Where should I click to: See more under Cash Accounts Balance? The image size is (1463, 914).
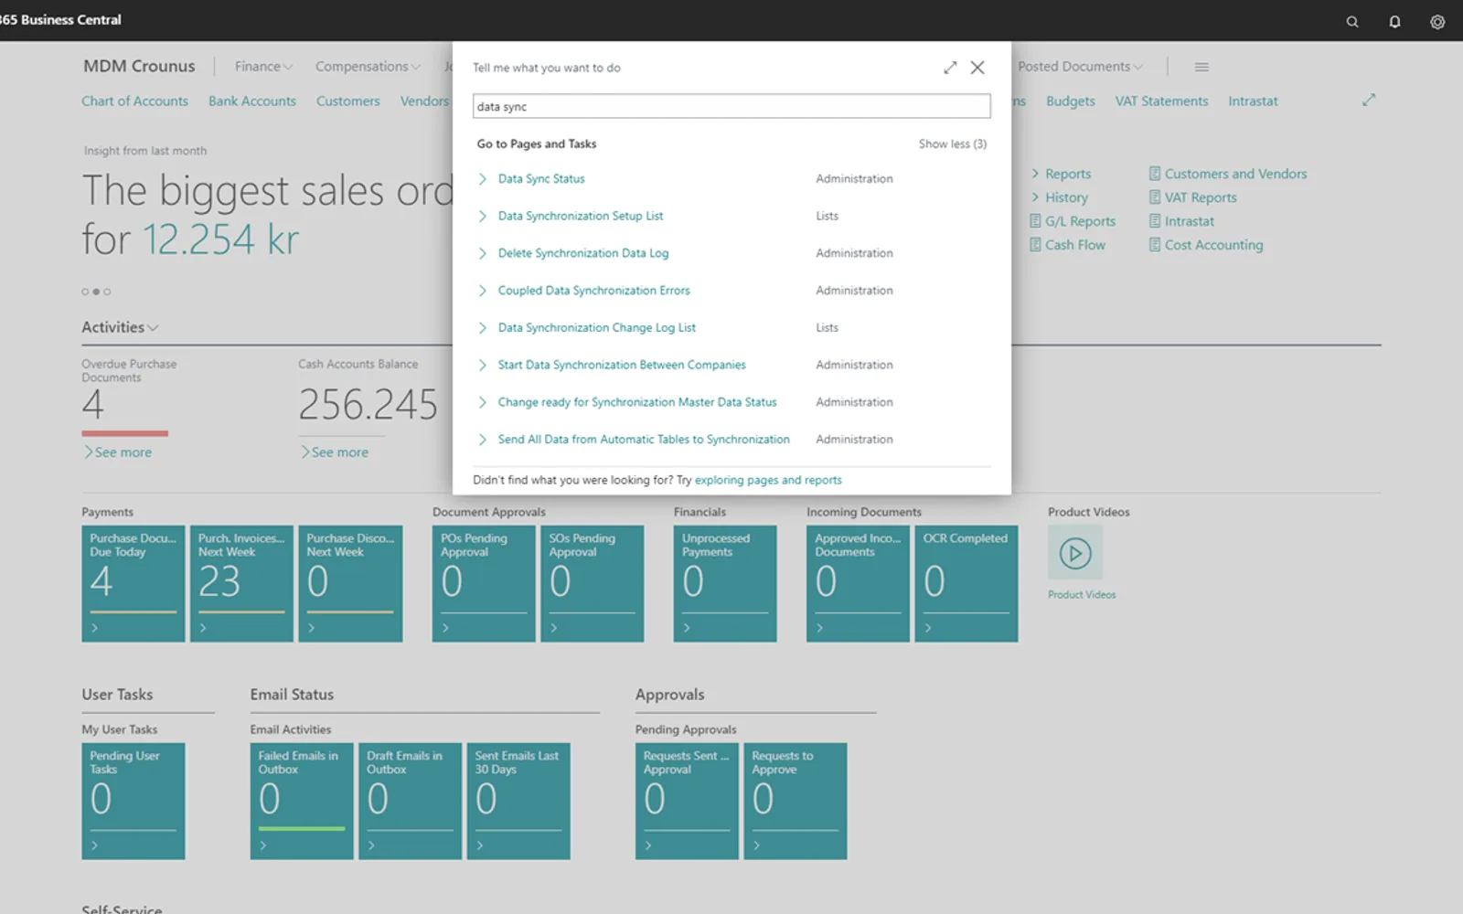tap(335, 452)
